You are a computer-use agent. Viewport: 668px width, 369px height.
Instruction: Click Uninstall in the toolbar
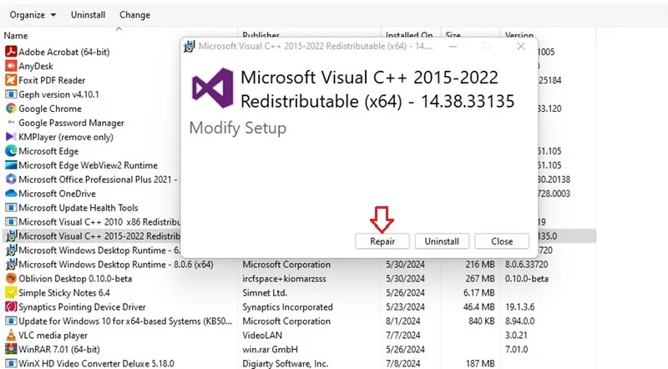(x=88, y=14)
